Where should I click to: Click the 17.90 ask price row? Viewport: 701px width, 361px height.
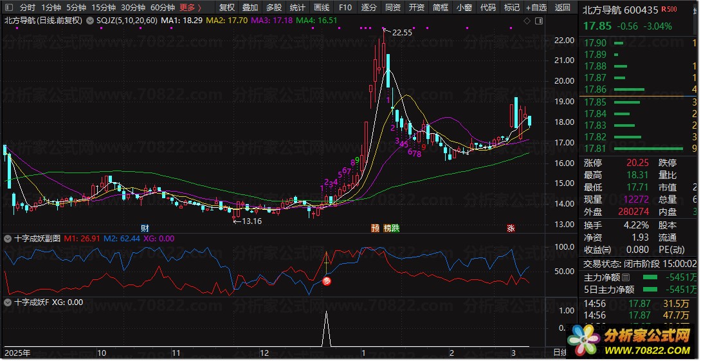[640, 43]
